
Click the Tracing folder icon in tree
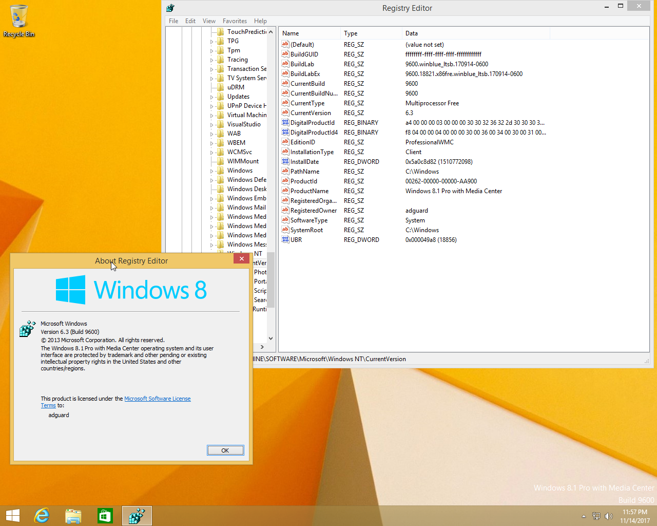pos(221,60)
